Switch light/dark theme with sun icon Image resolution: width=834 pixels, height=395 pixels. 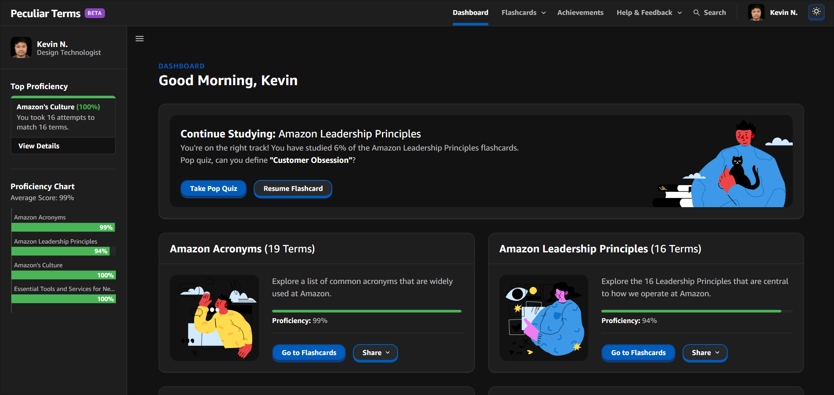816,12
